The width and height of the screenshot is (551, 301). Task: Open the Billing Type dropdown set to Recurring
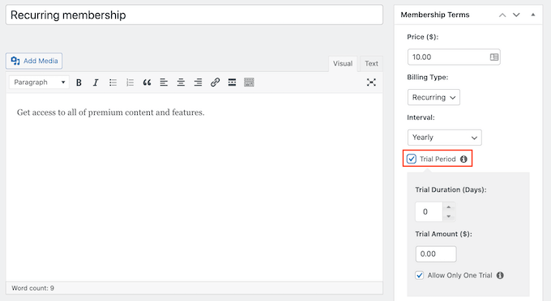tap(434, 97)
